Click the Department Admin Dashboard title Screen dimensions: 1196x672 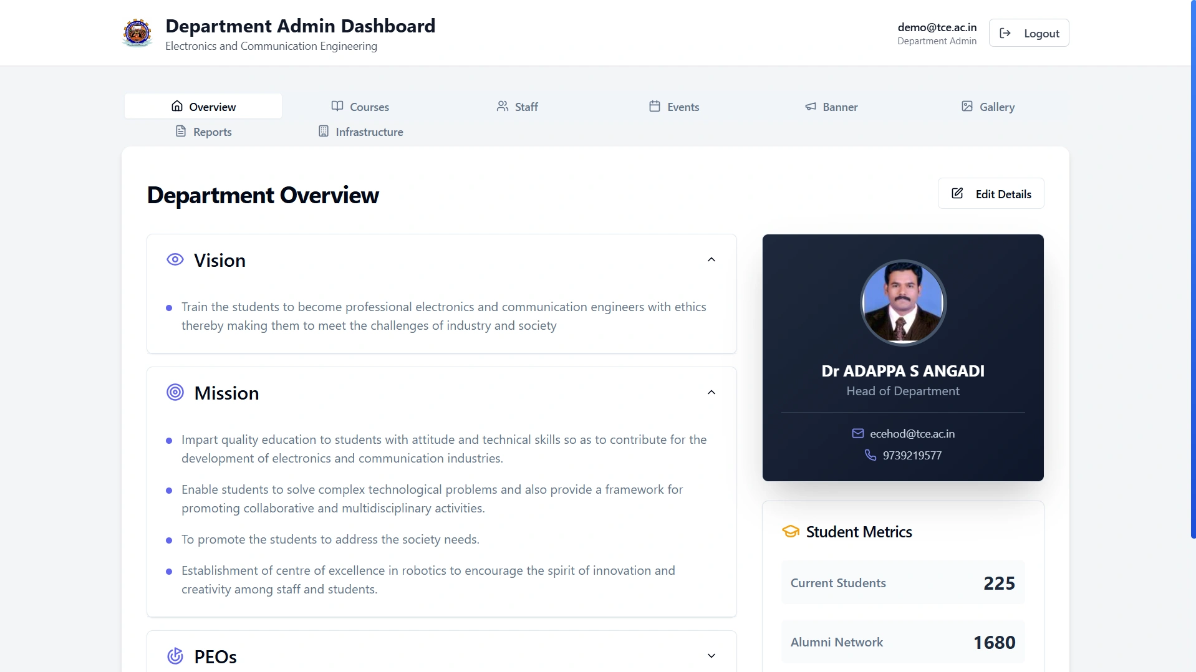click(300, 26)
